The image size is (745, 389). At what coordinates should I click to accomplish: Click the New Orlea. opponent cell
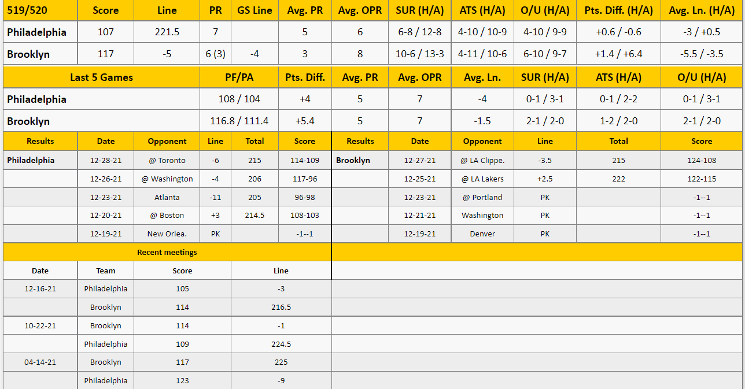coord(167,234)
